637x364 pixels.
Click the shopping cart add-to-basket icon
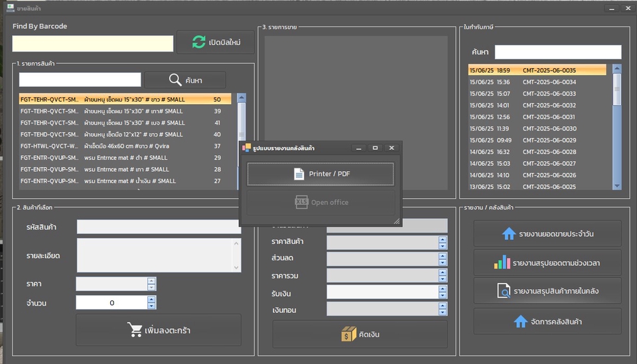pyautogui.click(x=134, y=330)
